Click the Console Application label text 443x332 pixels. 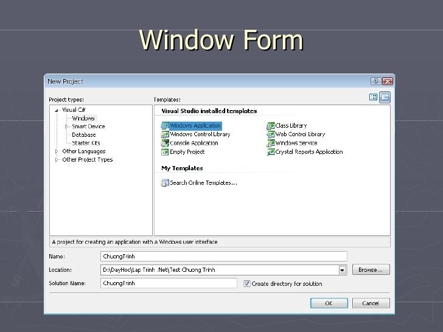click(194, 143)
